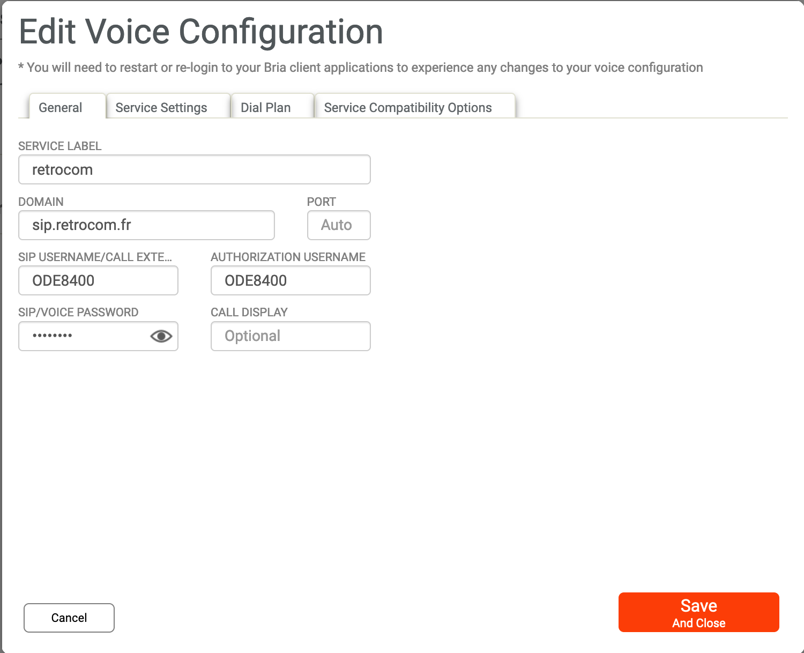Click the Edit Voice Configuration heading
Image resolution: width=804 pixels, height=653 pixels.
coord(201,32)
